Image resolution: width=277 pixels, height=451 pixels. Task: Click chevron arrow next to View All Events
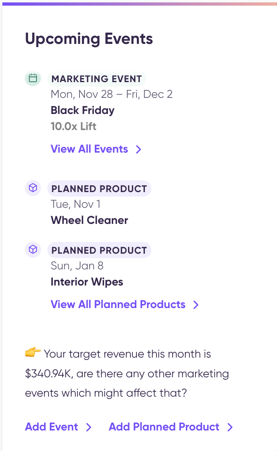138,149
